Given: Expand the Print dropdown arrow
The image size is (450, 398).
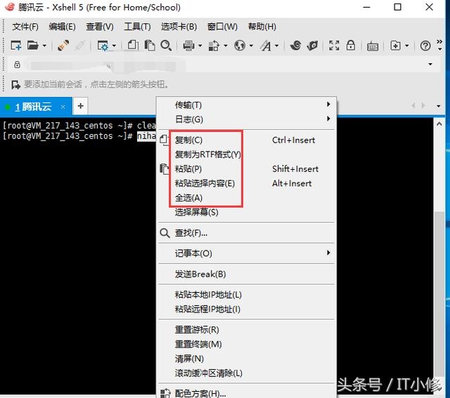Looking at the screenshot, I should [x=200, y=46].
